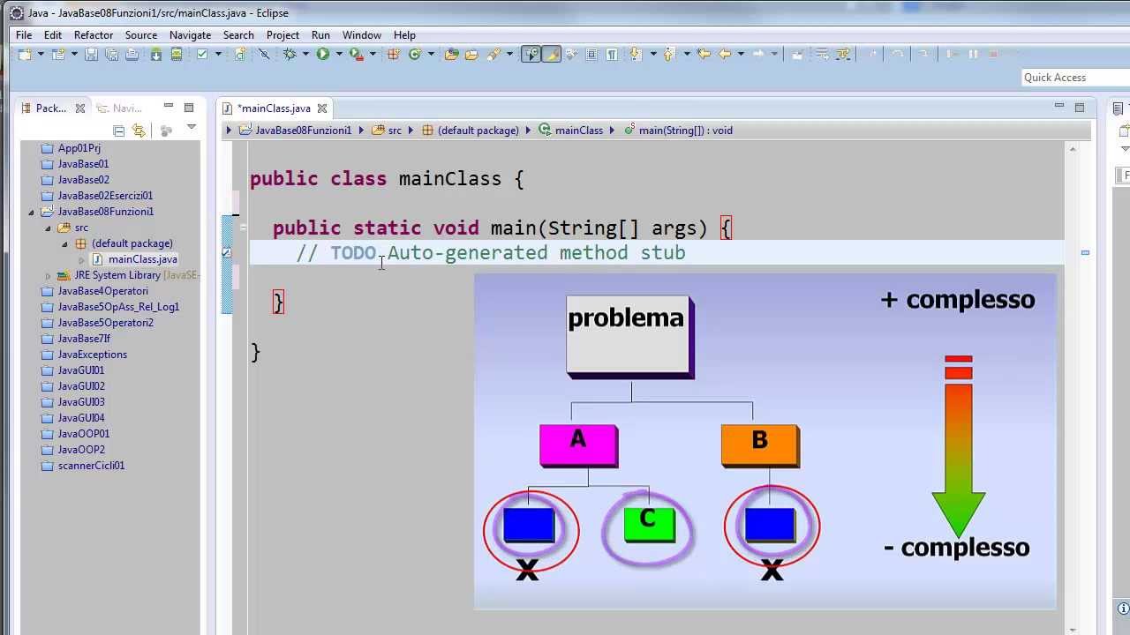Collapse the (default package) node

pyautogui.click(x=64, y=243)
